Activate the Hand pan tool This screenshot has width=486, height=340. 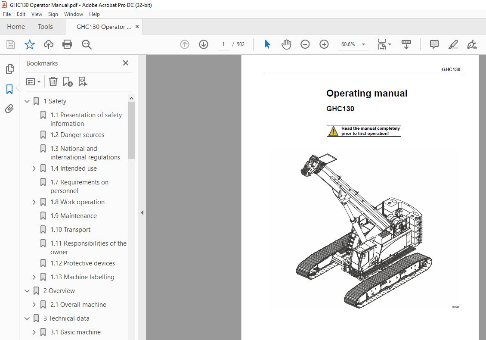point(286,44)
